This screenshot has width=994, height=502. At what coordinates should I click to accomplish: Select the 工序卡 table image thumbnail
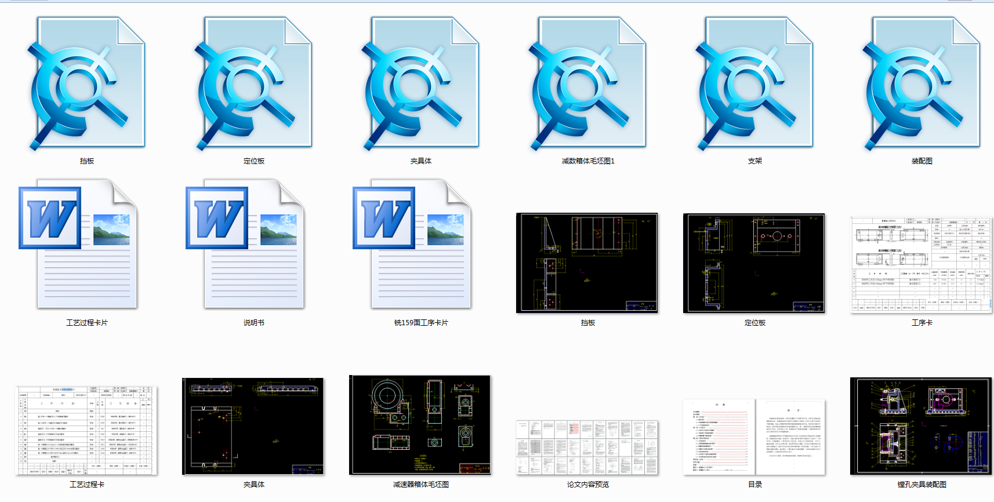[922, 265]
